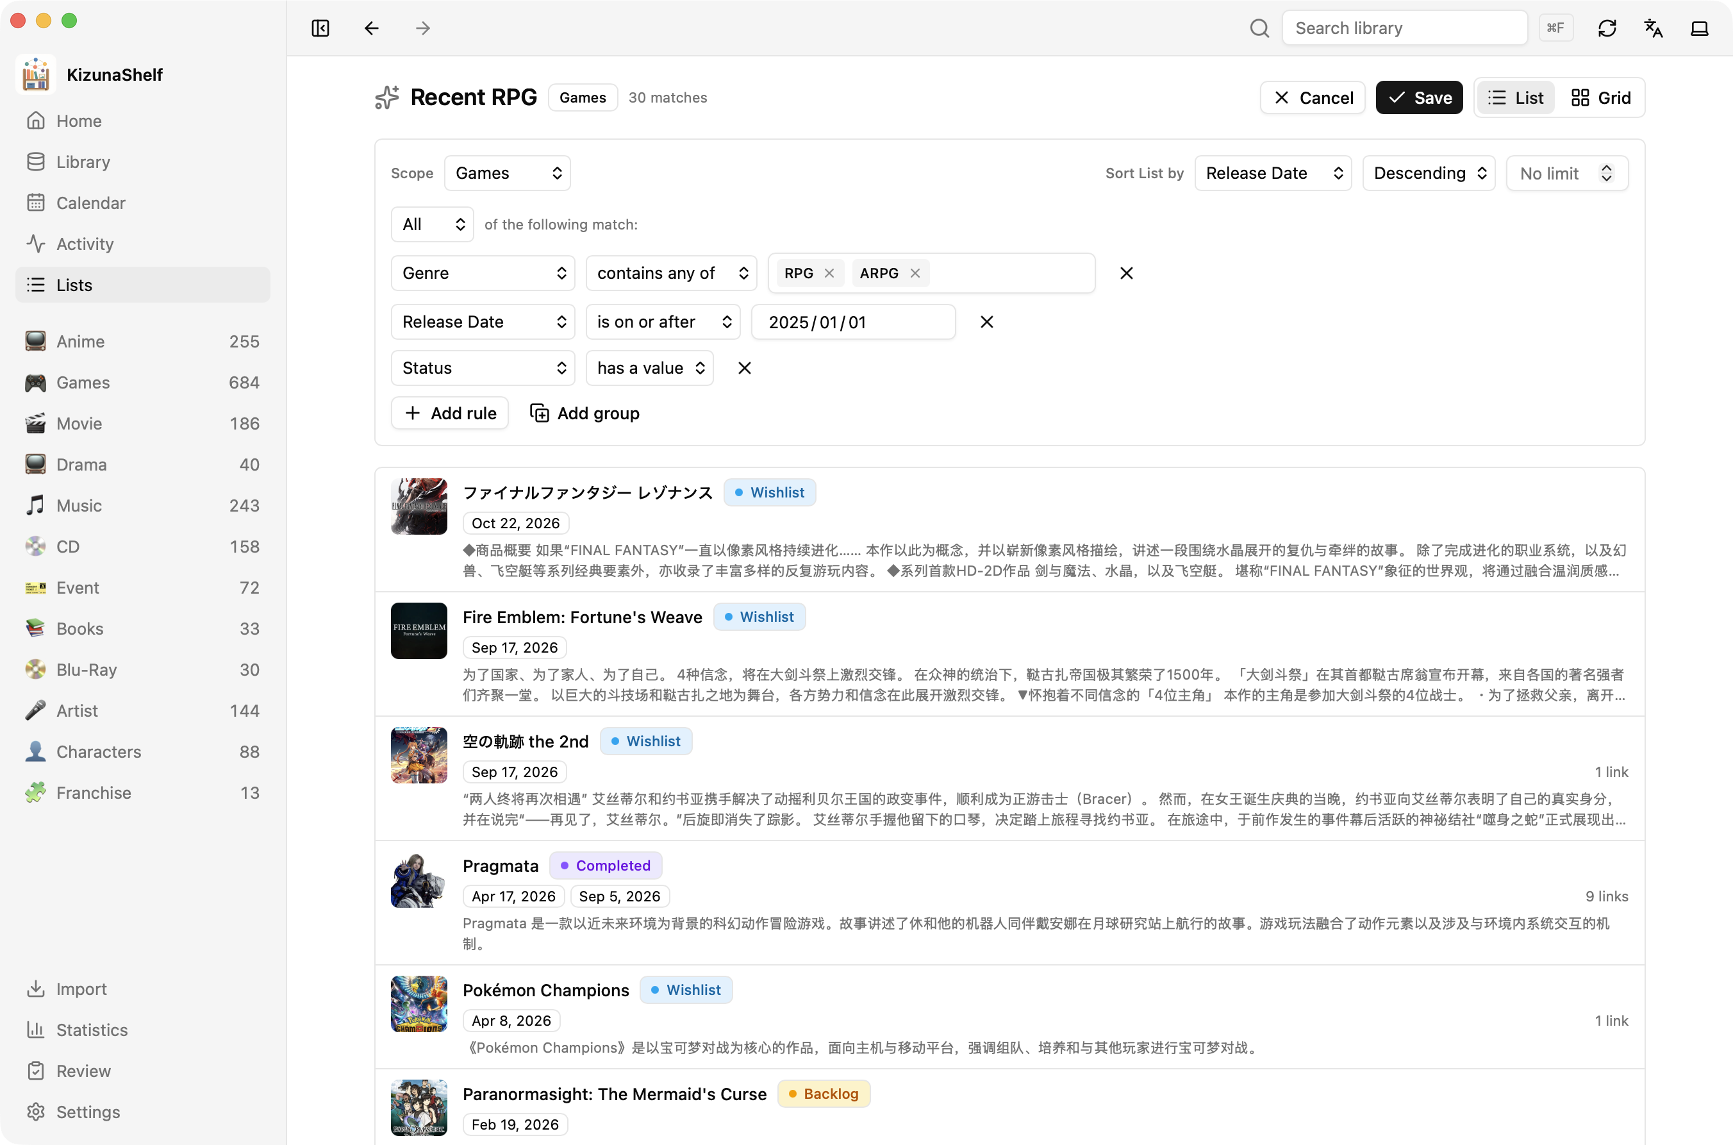Open Settings in the sidebar
The image size is (1733, 1145).
[142, 1112]
